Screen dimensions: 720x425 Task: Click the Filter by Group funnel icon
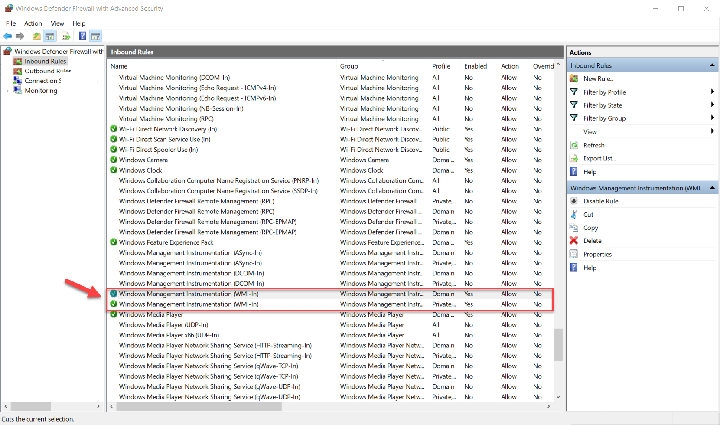[x=573, y=118]
